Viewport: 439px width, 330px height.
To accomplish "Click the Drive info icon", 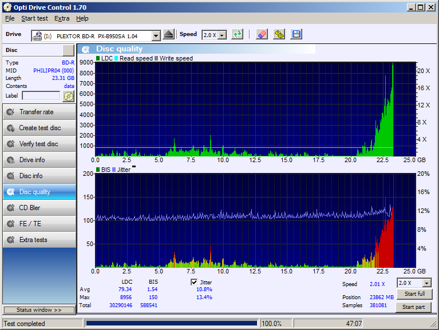I will point(11,160).
